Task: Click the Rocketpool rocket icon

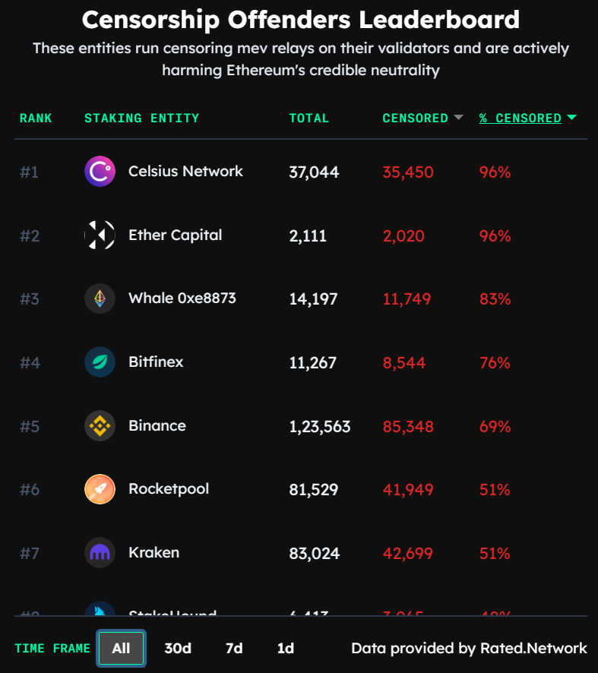Action: 100,489
